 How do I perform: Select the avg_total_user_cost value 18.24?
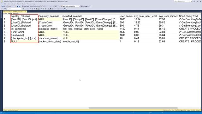137,19
